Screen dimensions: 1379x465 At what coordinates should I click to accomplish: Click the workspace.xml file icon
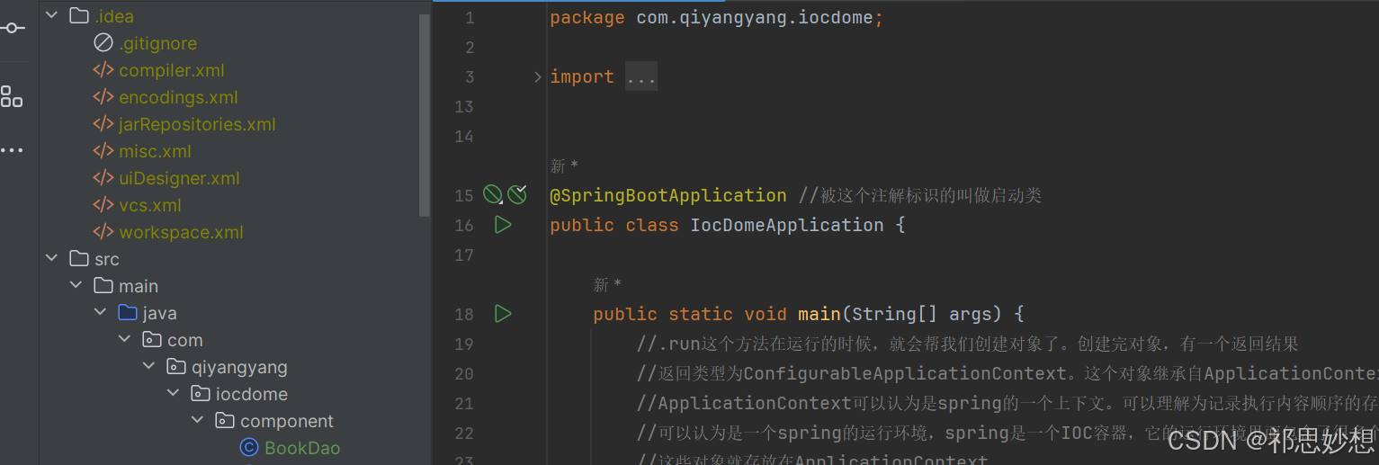(x=103, y=232)
